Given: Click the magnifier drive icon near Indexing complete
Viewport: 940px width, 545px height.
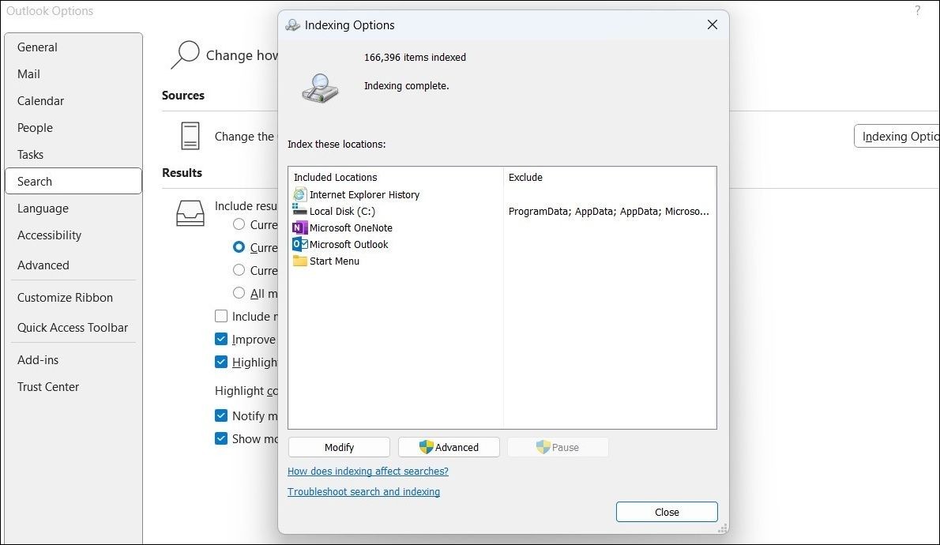Looking at the screenshot, I should tap(320, 88).
